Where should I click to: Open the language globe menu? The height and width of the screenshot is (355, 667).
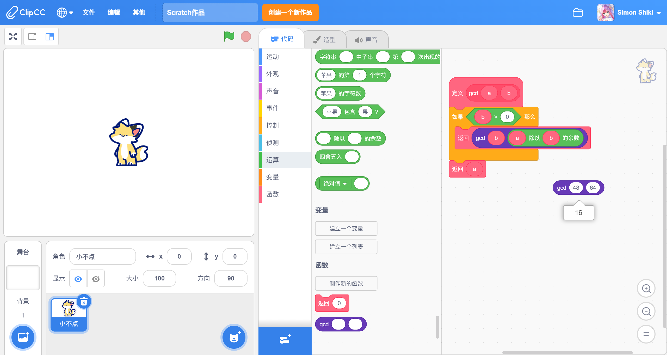65,13
